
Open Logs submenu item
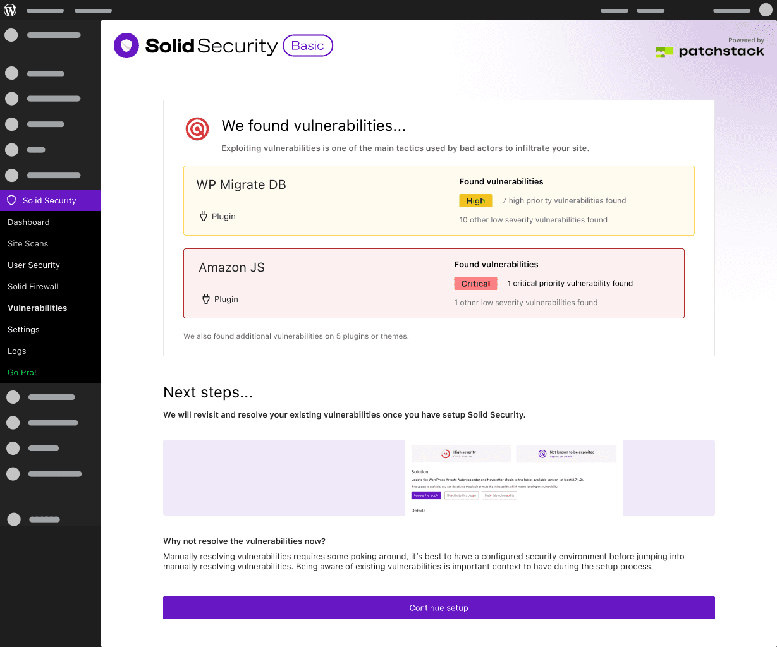pyautogui.click(x=17, y=351)
